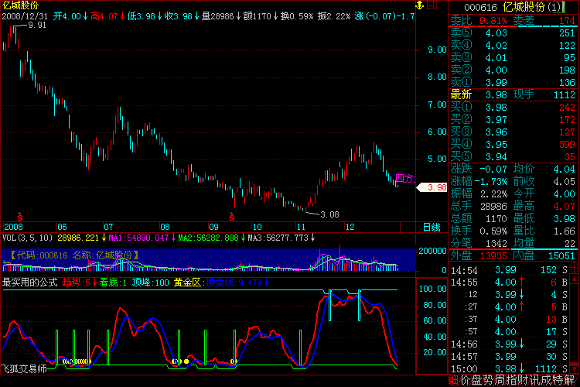Click the scroll-up arrow of the tick list
Image resolution: width=580 pixels, height=387 pixels.
pos(575,279)
